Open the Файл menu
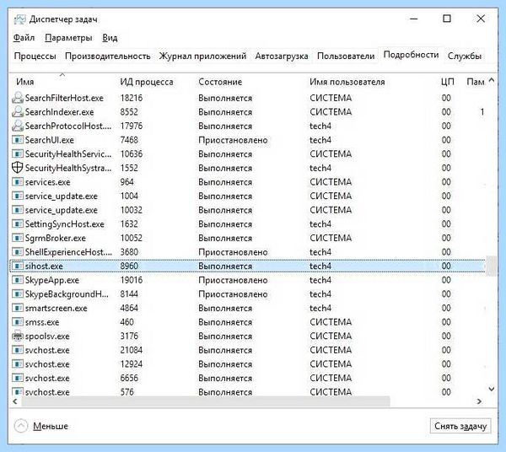506x452 pixels. click(24, 38)
